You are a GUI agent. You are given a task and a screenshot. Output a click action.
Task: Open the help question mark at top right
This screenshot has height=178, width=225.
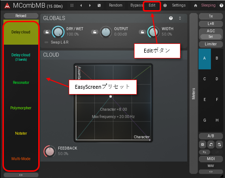pyautogui.click(x=221, y=5)
